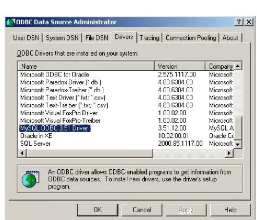Click version 2.575.1117.00 cell
Screen dimensions: 257x220
(x=177, y=75)
